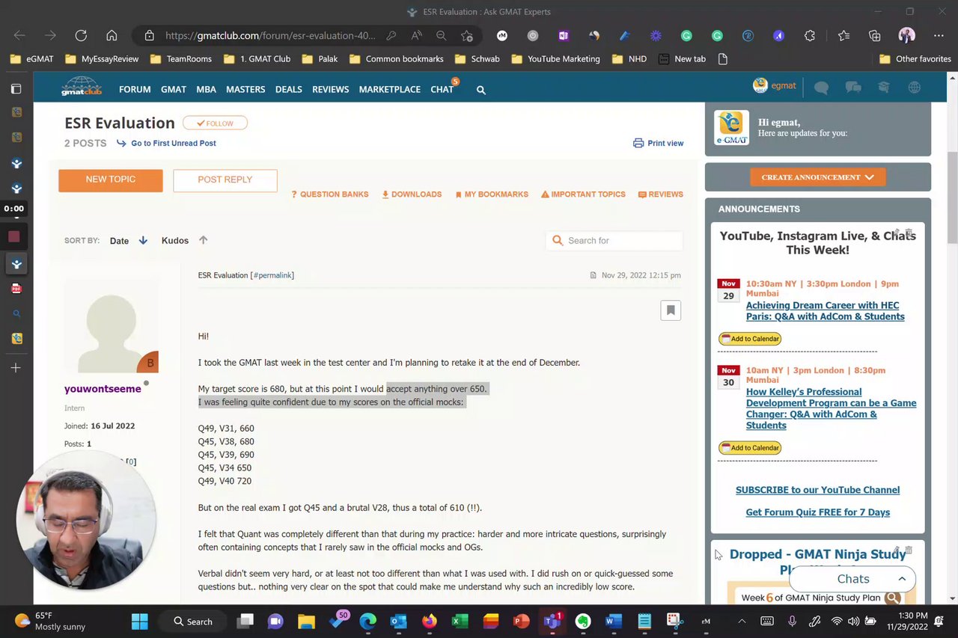Open the CHAT menu item

pyautogui.click(x=442, y=90)
